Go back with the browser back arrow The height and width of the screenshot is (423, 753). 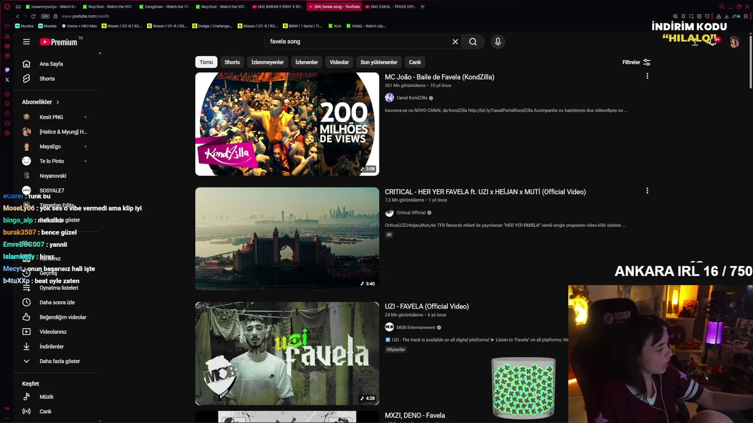(x=18, y=16)
